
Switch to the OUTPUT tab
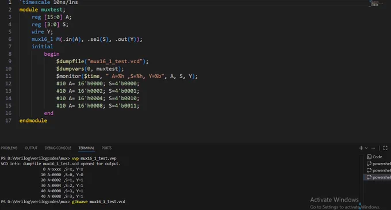[31, 148]
